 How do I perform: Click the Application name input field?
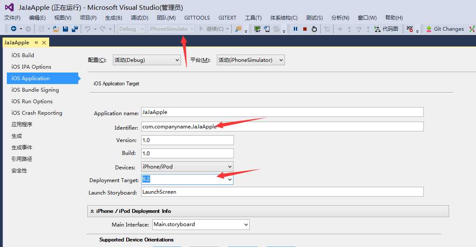tap(282, 112)
